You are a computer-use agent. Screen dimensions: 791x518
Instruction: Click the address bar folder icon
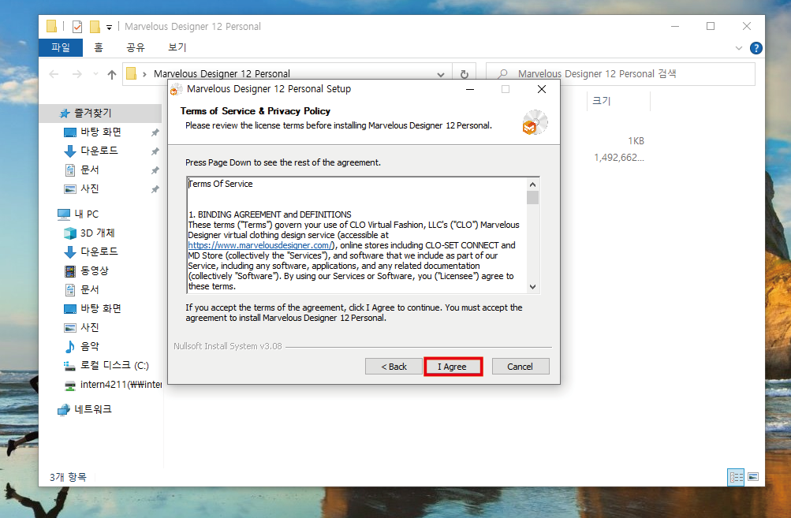(132, 73)
